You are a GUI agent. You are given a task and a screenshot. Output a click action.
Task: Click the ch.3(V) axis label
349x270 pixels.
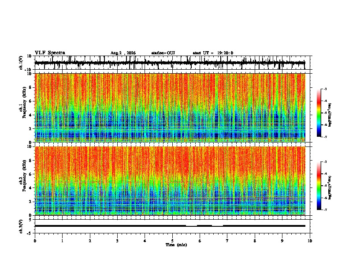[21, 226]
